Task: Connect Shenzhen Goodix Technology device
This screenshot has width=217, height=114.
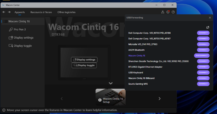Action: pyautogui.click(x=203, y=61)
